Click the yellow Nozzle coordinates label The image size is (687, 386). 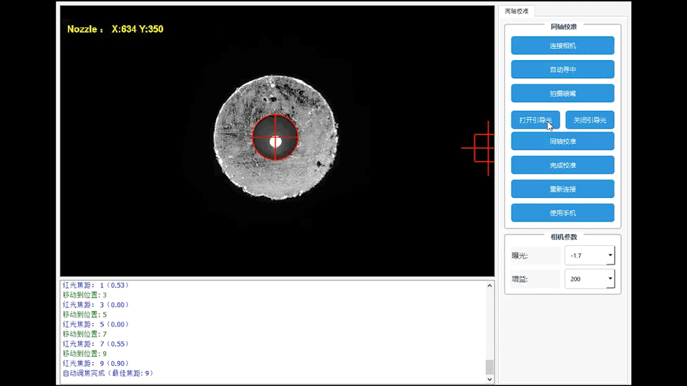click(115, 29)
